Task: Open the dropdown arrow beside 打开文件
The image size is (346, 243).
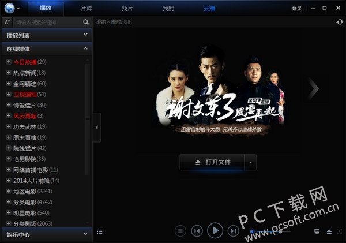Action: pos(251,162)
